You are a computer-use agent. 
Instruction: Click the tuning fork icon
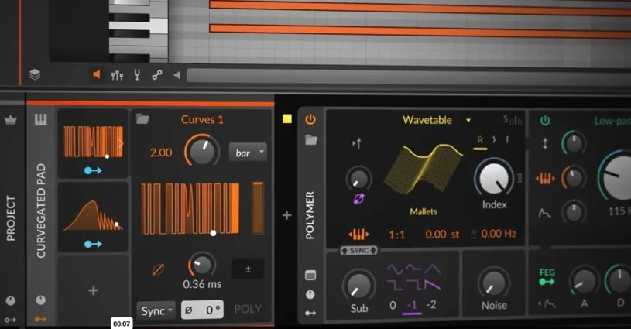pyautogui.click(x=137, y=74)
